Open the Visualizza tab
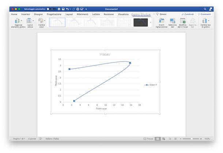The width and height of the screenshot is (223, 153). pyautogui.click(x=123, y=14)
